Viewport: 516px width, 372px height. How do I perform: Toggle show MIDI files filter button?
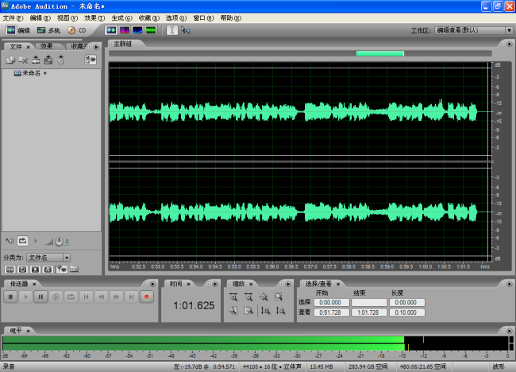48,269
